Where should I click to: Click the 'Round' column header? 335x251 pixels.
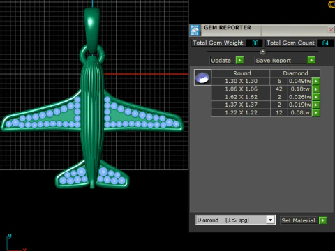241,73
